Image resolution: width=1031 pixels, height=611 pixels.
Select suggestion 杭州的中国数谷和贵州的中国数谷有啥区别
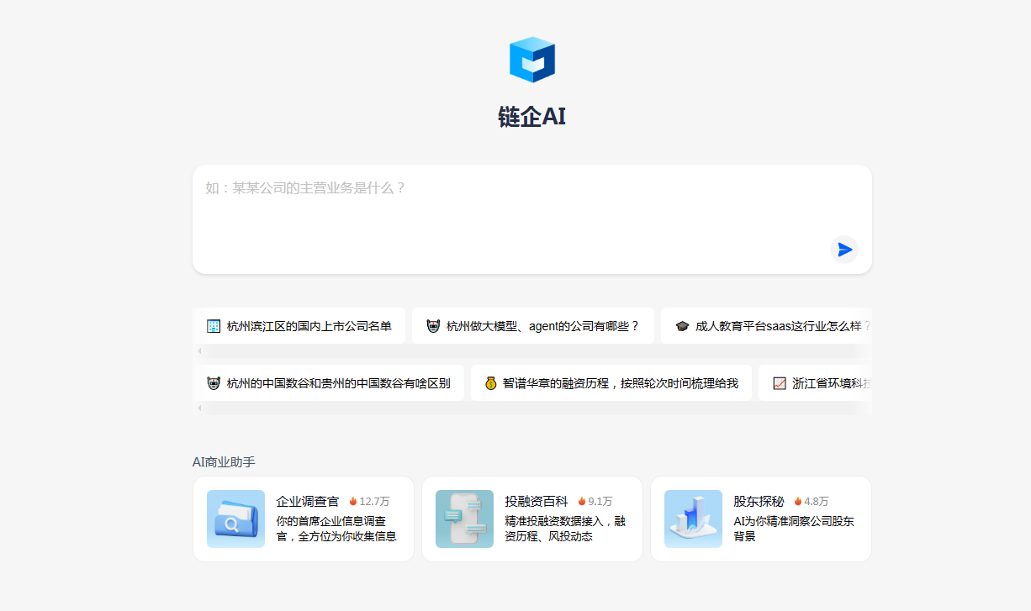329,383
